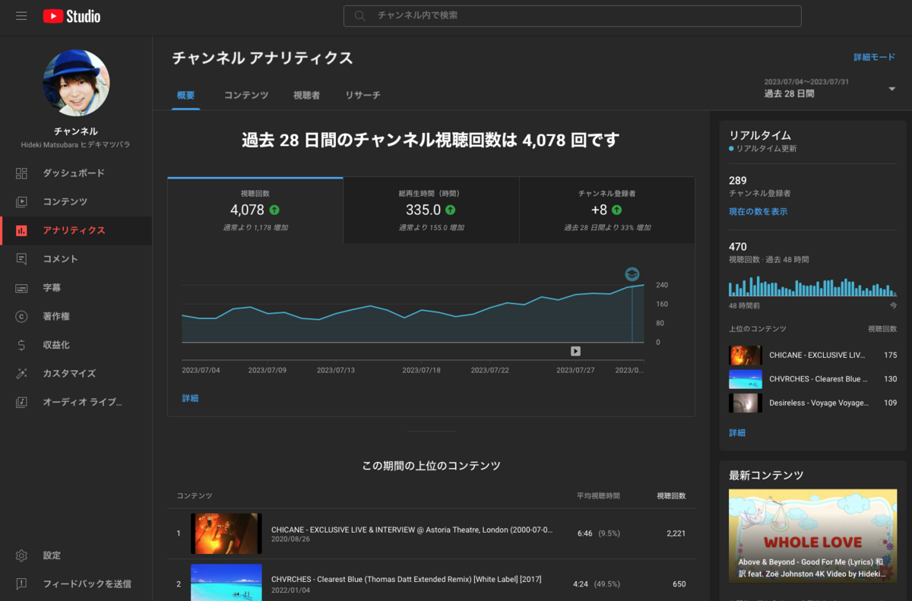Click the コンテンツ sidebar video icon
This screenshot has height=601, width=912.
21,202
